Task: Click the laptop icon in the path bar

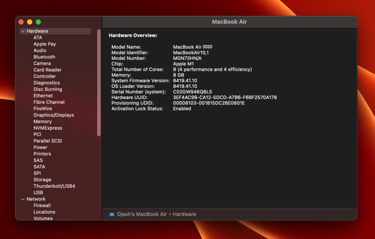Action: pyautogui.click(x=112, y=214)
